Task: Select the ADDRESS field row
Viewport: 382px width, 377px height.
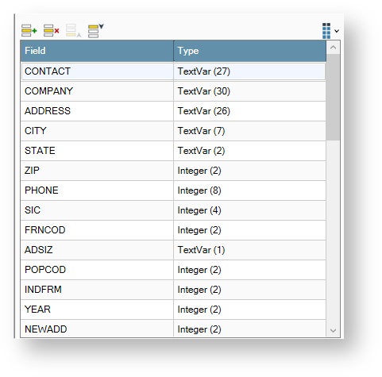Action: point(173,111)
